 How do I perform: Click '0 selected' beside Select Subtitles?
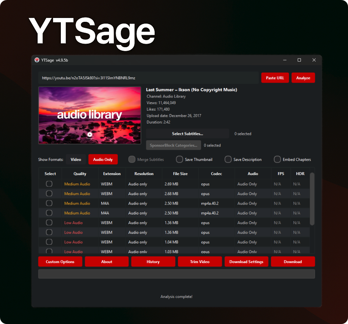click(x=243, y=133)
